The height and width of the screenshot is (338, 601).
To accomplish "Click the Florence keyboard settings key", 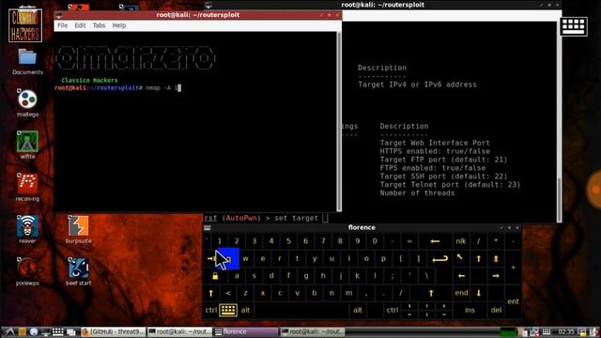I will 228,310.
